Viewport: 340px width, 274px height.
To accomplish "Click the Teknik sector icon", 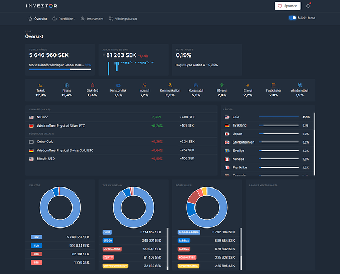I will pos(41,85).
